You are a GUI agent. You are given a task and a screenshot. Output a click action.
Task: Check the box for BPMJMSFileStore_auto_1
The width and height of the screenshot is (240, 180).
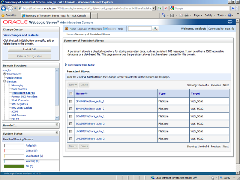[x=70, y=101]
